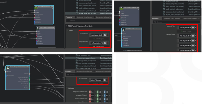Select ros2_publish_raw_transf row in odometry screenshot
Image resolution: width=202 pixels, height=104 pixels.
click(88, 61)
